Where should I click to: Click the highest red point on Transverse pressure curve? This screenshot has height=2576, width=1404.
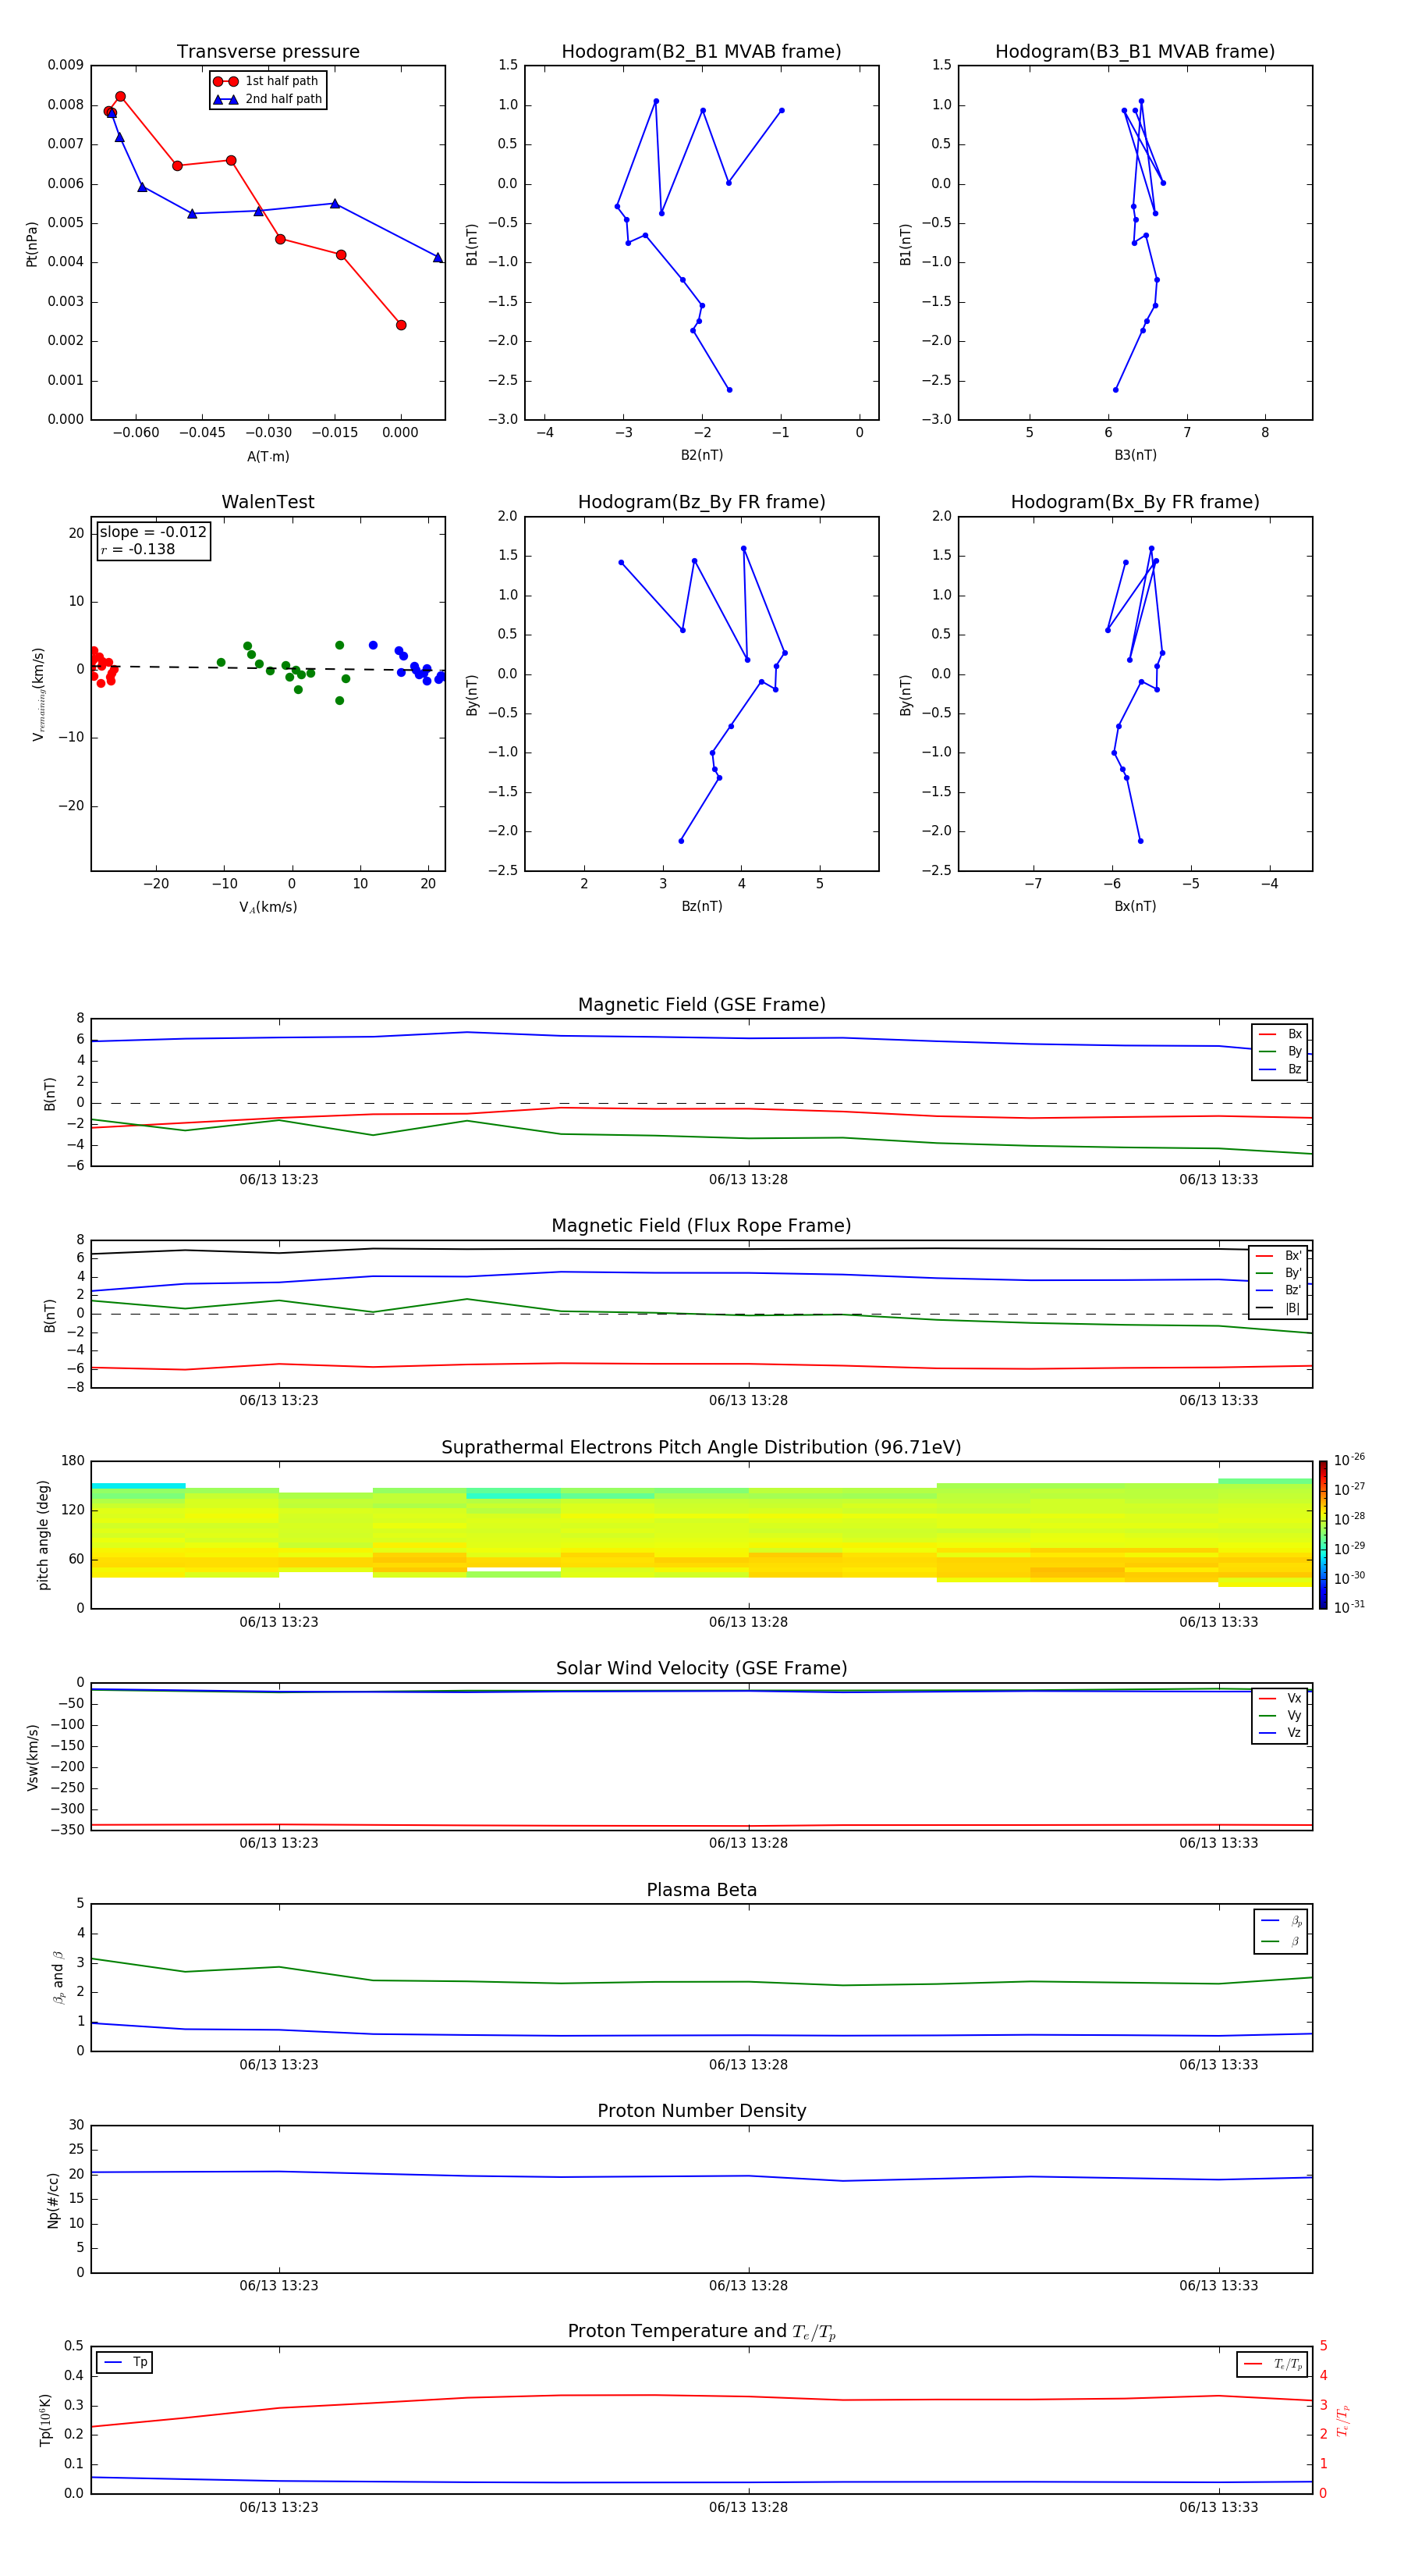(x=121, y=97)
